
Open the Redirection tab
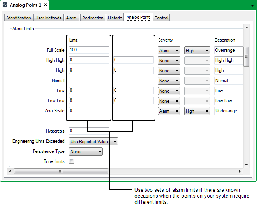[x=93, y=18]
